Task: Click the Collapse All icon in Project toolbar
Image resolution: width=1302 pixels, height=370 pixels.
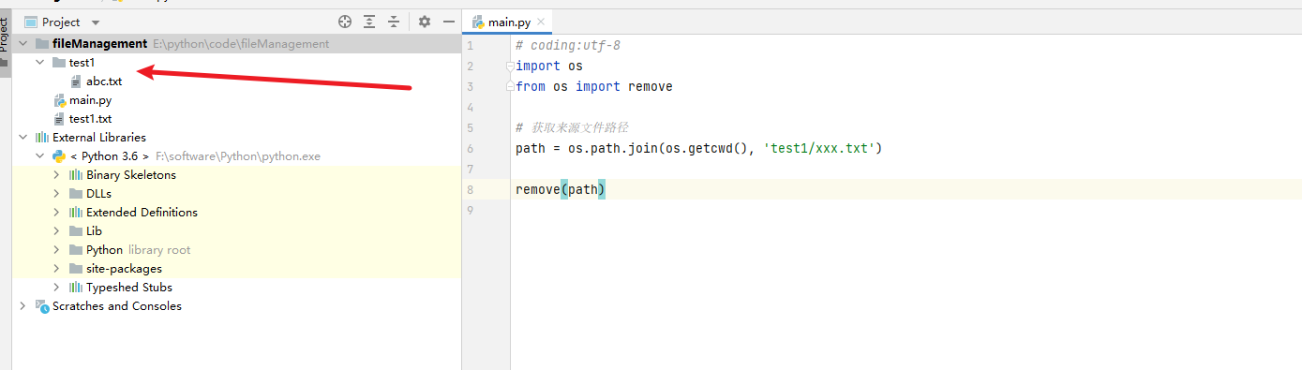Action: pyautogui.click(x=394, y=22)
